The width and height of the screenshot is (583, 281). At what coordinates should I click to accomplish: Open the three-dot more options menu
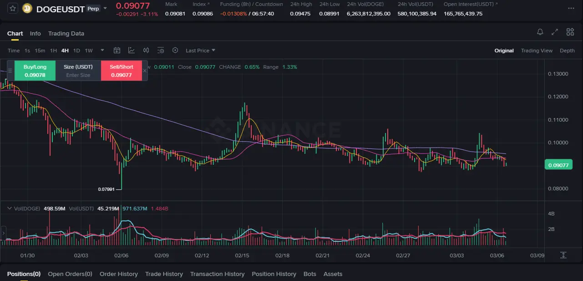tap(571, 8)
